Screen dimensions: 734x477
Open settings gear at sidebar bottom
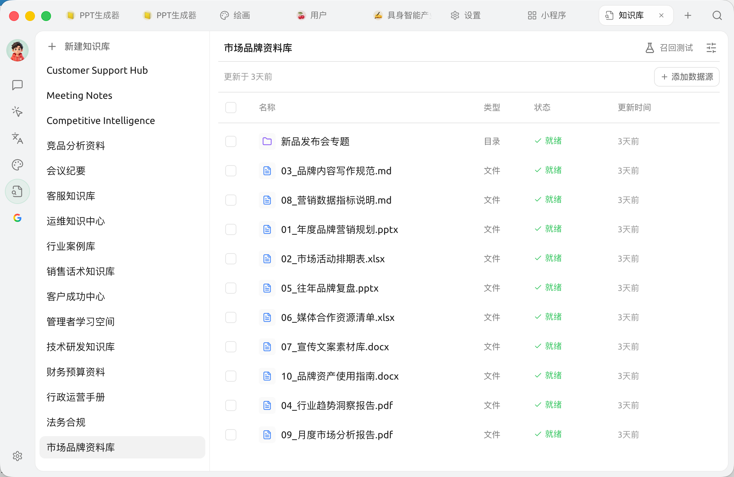point(17,456)
